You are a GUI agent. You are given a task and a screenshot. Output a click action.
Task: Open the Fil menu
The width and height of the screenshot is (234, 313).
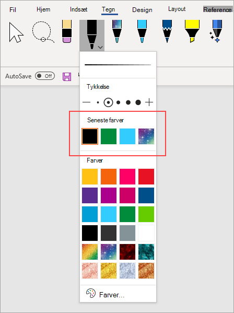[13, 9]
